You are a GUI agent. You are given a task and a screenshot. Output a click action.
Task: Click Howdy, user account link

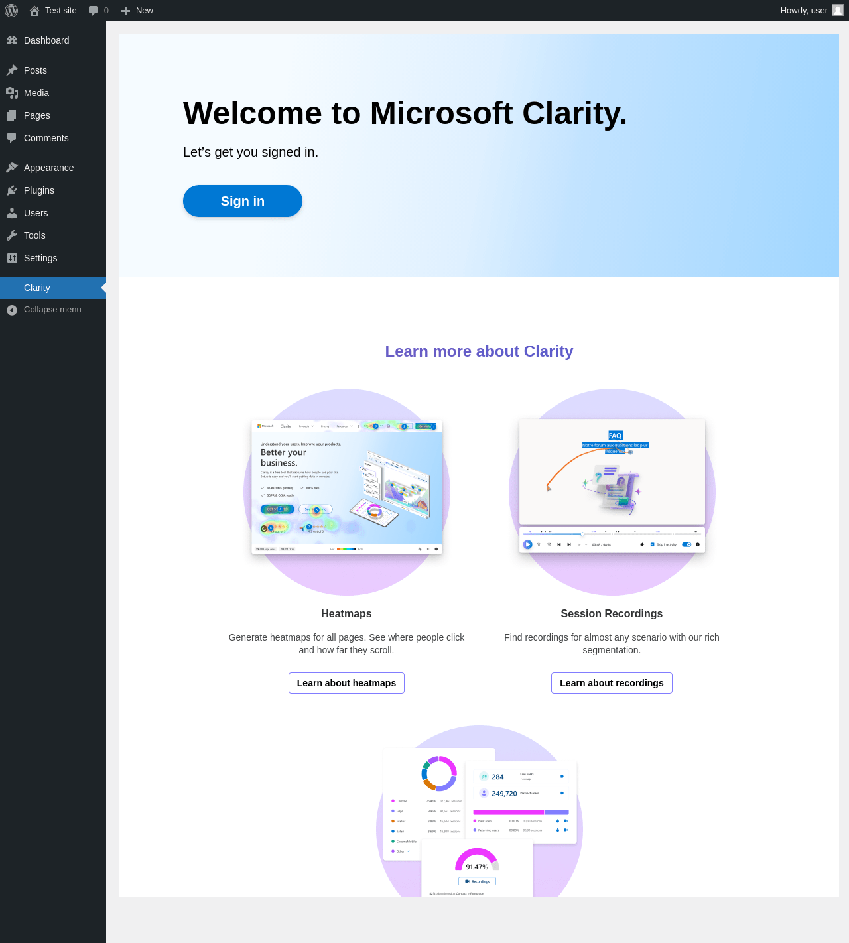pos(811,11)
